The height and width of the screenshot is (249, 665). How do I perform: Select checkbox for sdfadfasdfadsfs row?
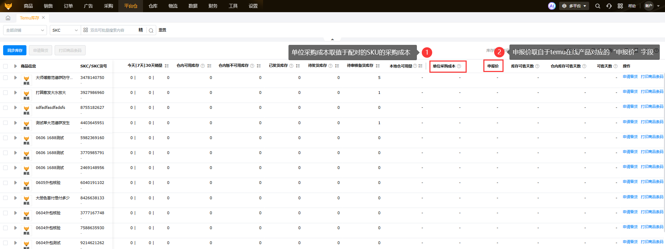click(x=6, y=108)
